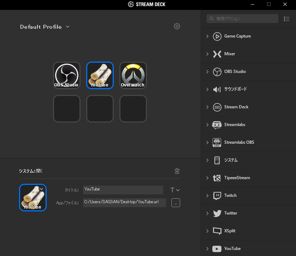The height and width of the screenshot is (256, 296).
Task: Expand the YouTube category
Action: tap(207, 249)
